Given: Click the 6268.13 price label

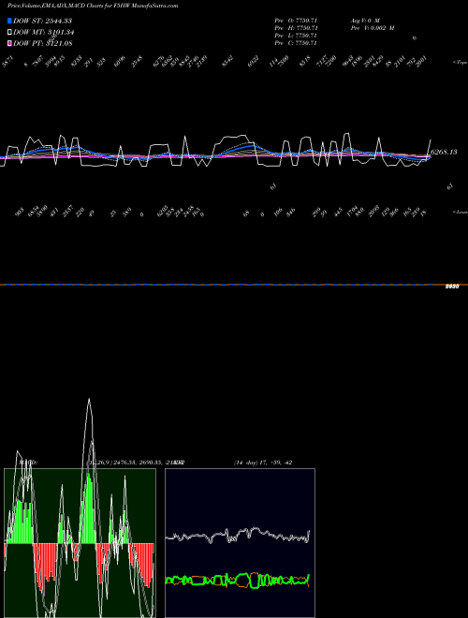Looking at the screenshot, I should 444,152.
